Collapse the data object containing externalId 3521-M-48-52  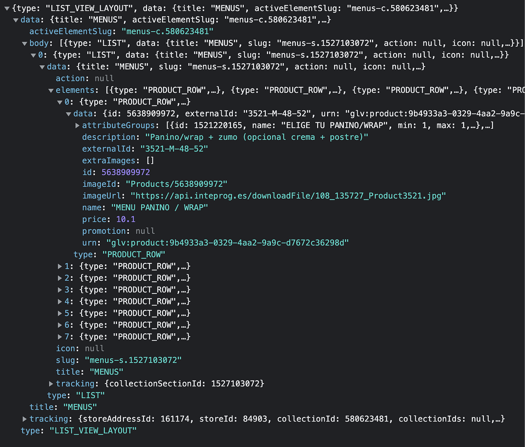pyautogui.click(x=69, y=113)
